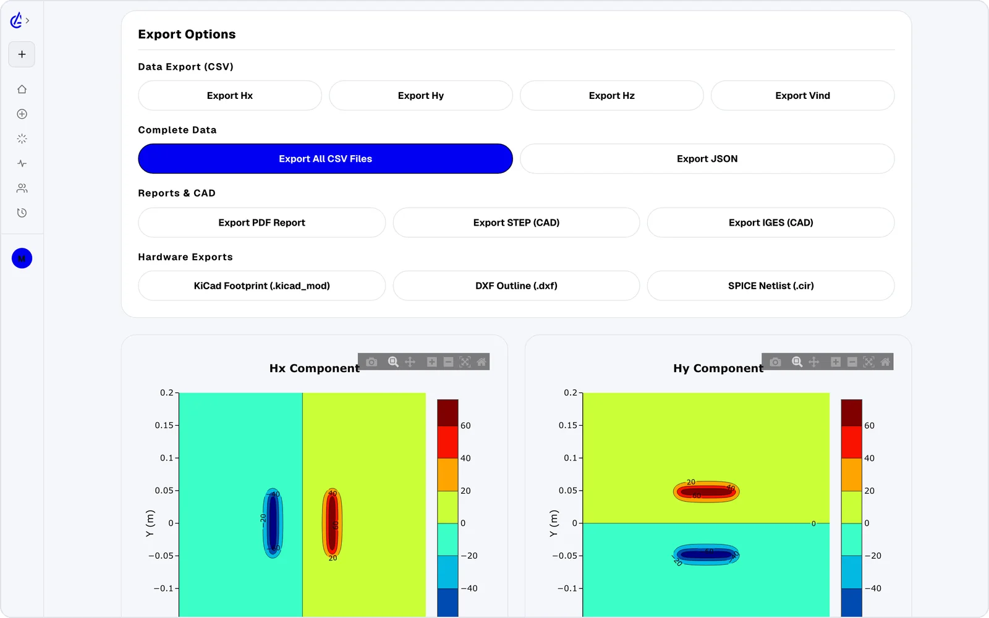
Task: Click Export JSON button
Action: point(707,159)
